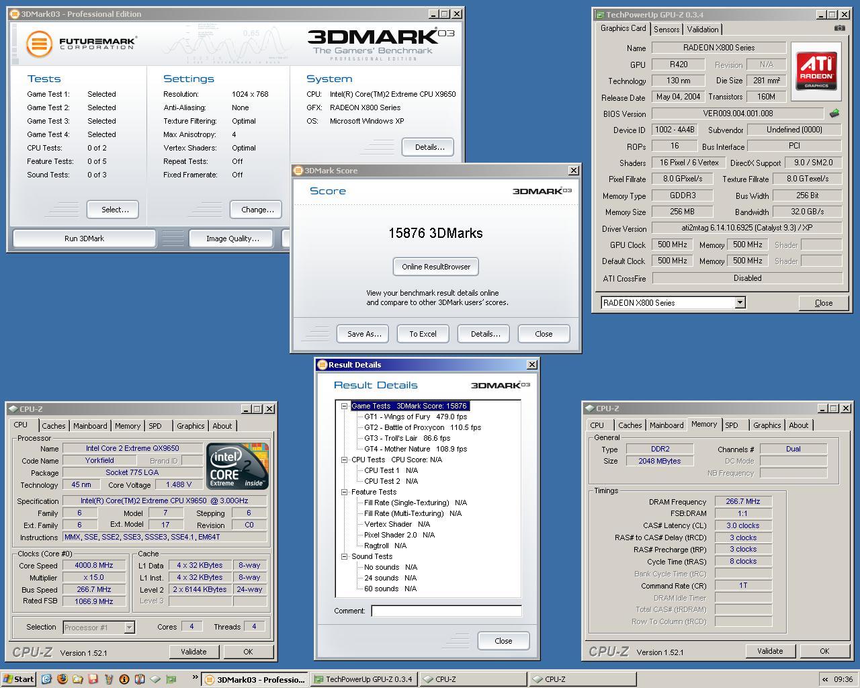Switch to the Sensors tab in GPU-Z

pos(666,29)
